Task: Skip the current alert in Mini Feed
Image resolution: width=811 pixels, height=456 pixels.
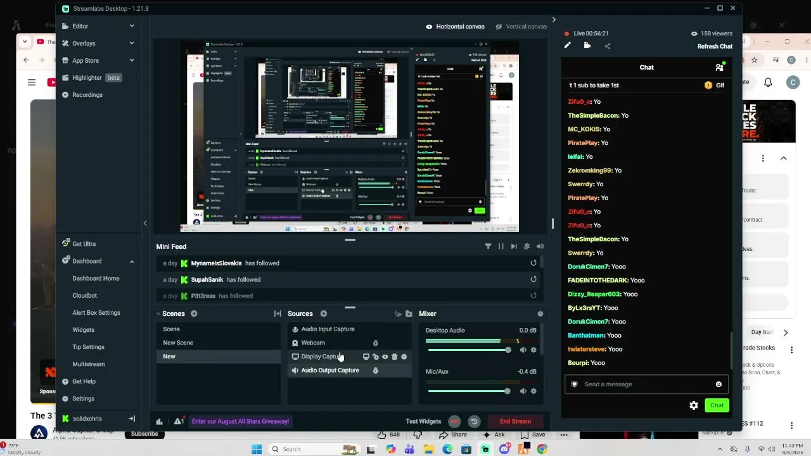Action: tap(514, 246)
